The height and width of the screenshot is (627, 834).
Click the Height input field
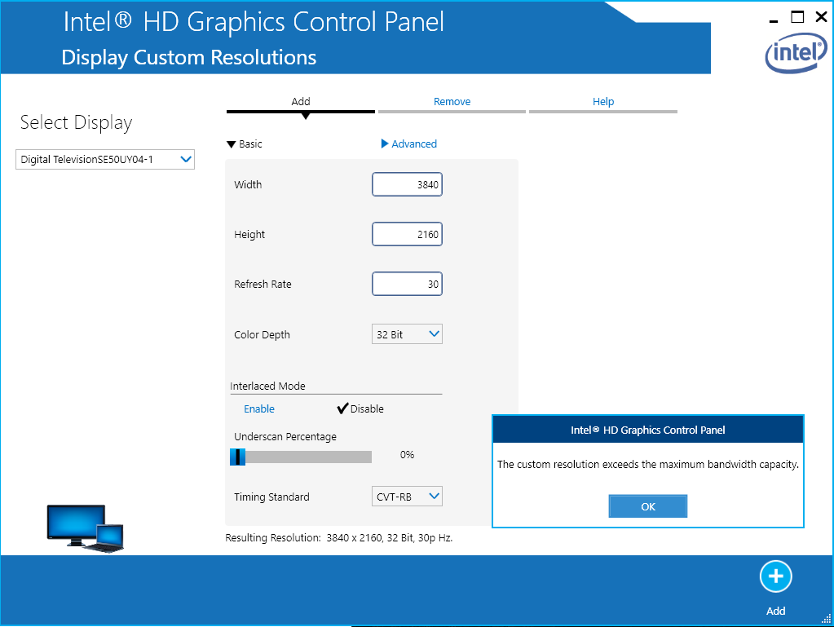[407, 234]
